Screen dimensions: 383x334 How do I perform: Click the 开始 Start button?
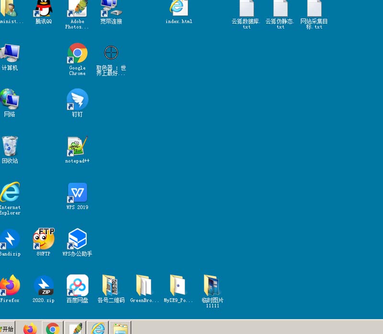pos(7,329)
